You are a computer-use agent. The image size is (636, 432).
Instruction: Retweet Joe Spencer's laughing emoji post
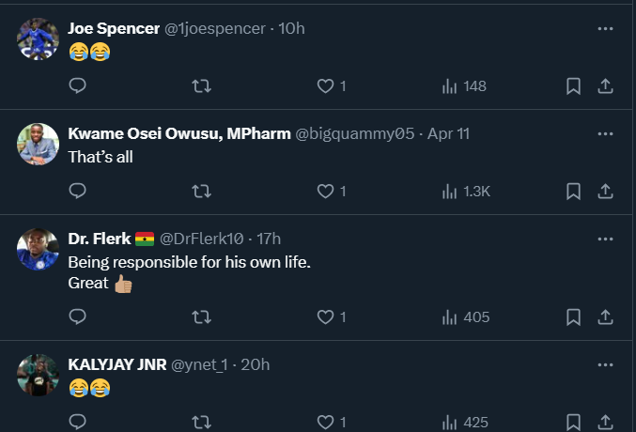(x=201, y=86)
